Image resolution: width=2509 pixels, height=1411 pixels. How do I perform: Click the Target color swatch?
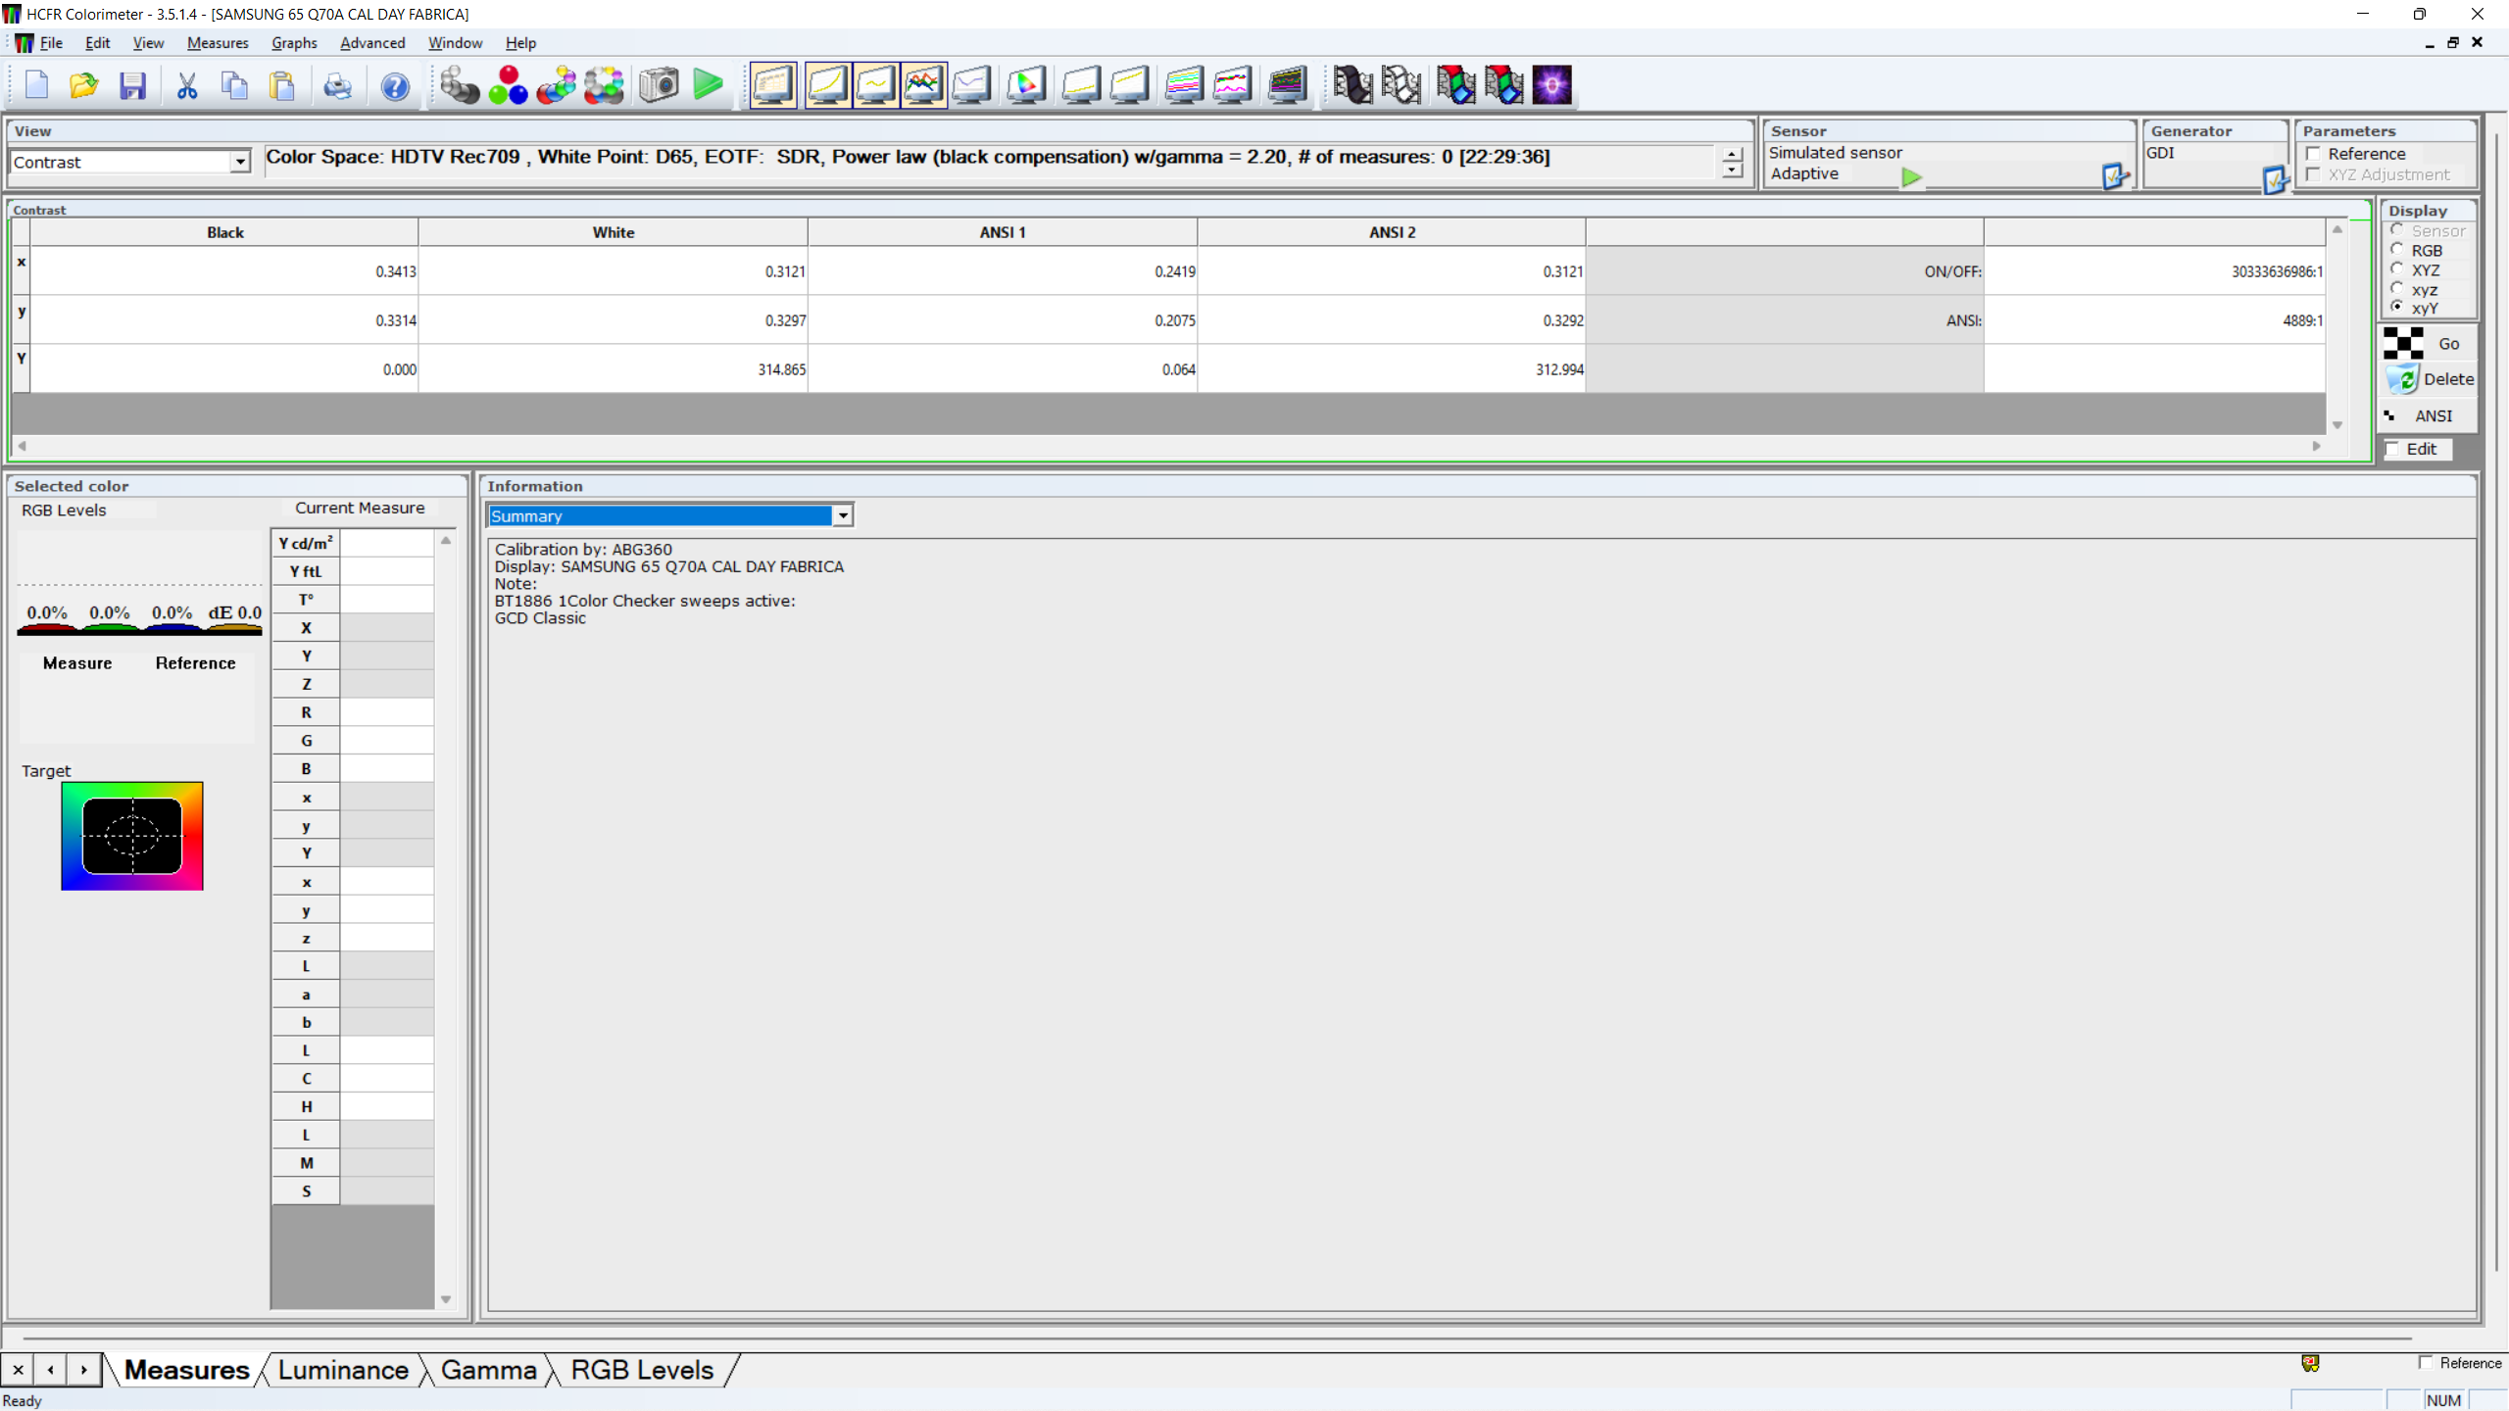pos(132,836)
